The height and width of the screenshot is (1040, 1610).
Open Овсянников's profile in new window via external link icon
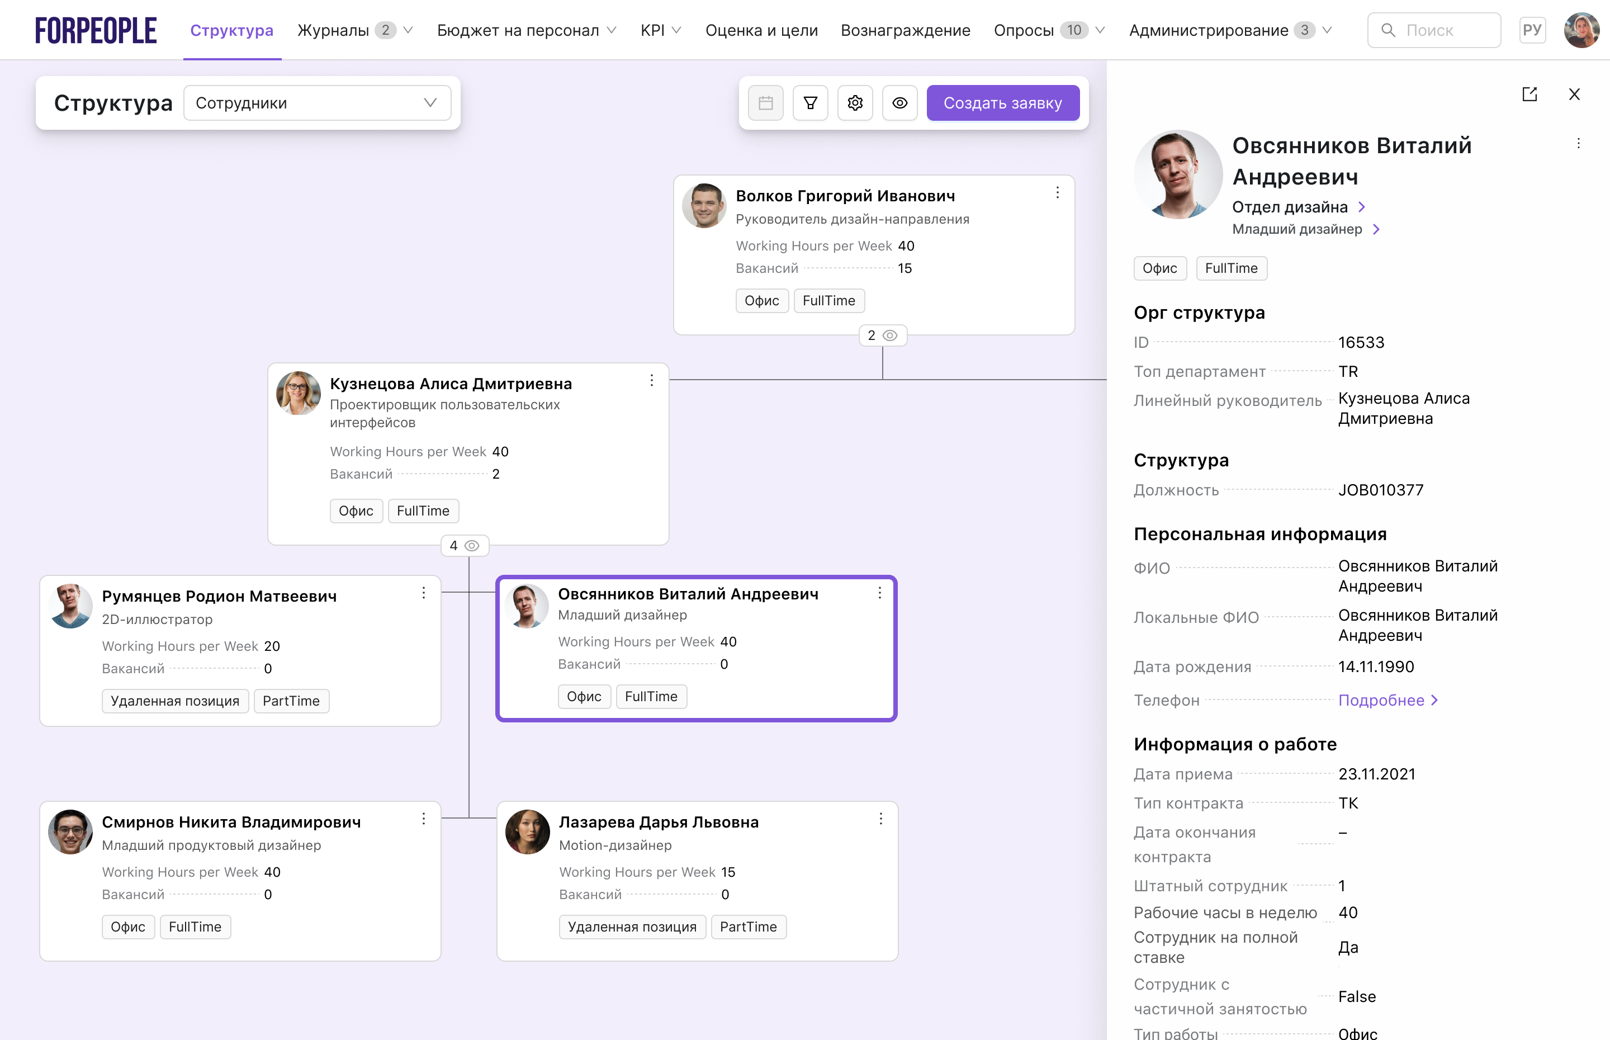(x=1531, y=94)
